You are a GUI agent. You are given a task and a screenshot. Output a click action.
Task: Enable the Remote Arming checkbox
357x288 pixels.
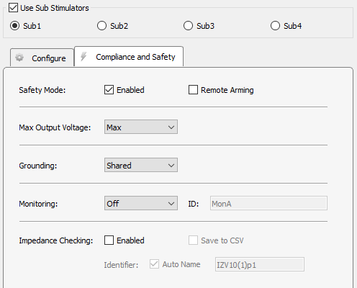pos(193,90)
